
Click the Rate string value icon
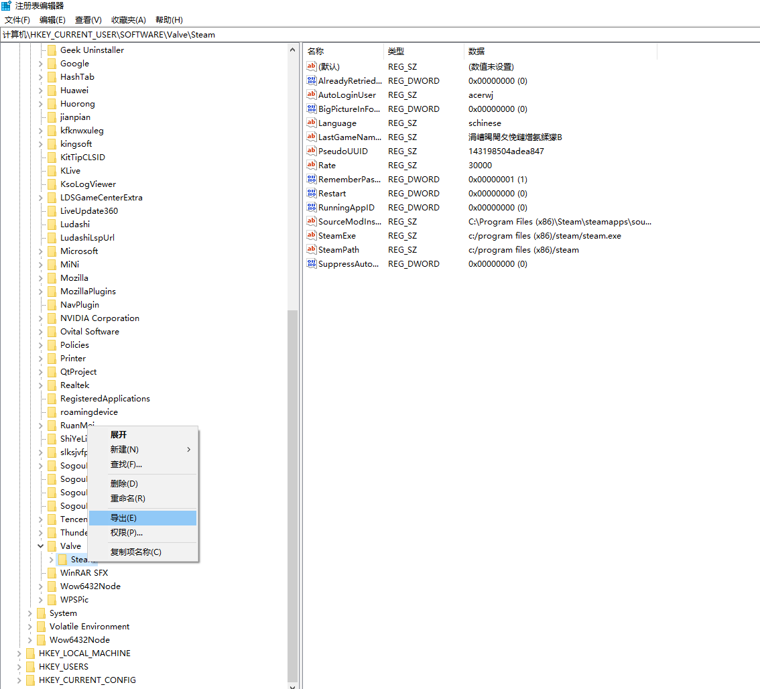[311, 165]
